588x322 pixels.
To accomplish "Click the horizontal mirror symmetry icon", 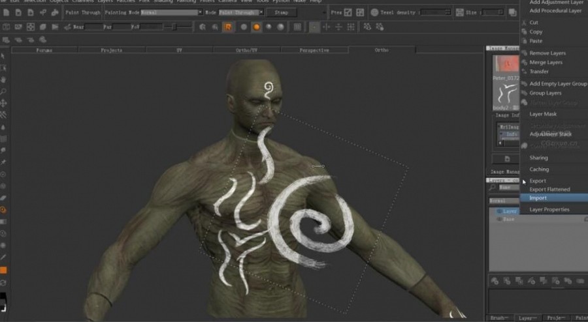I will [x=338, y=27].
